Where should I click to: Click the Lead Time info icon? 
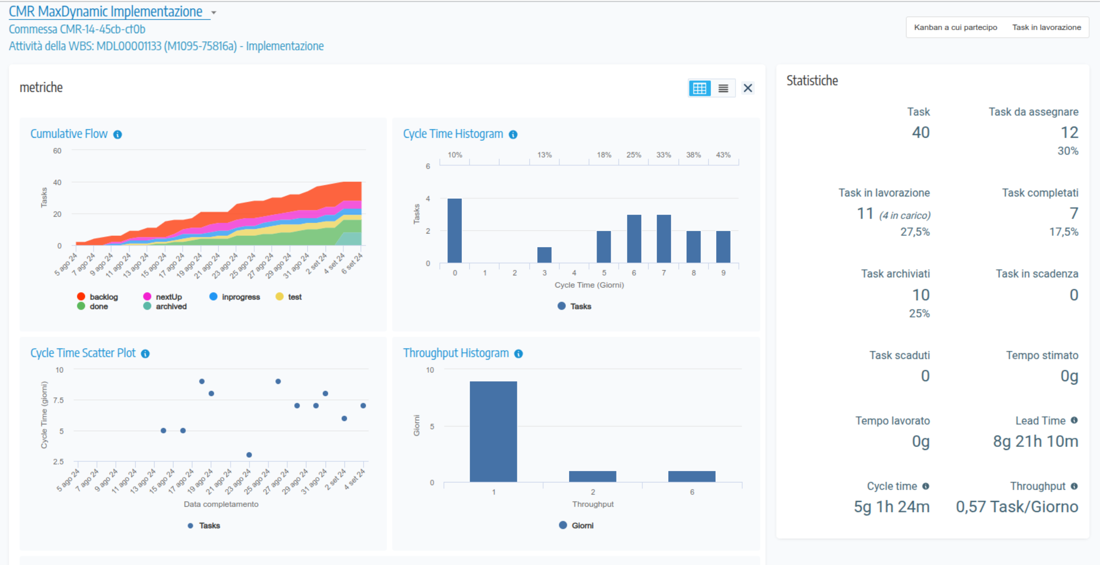pos(1074,420)
